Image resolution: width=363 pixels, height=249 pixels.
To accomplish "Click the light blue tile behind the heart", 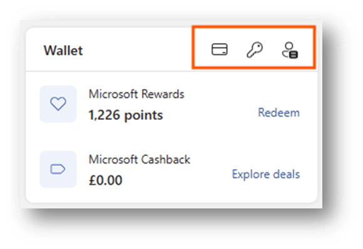I will pyautogui.click(x=58, y=104).
